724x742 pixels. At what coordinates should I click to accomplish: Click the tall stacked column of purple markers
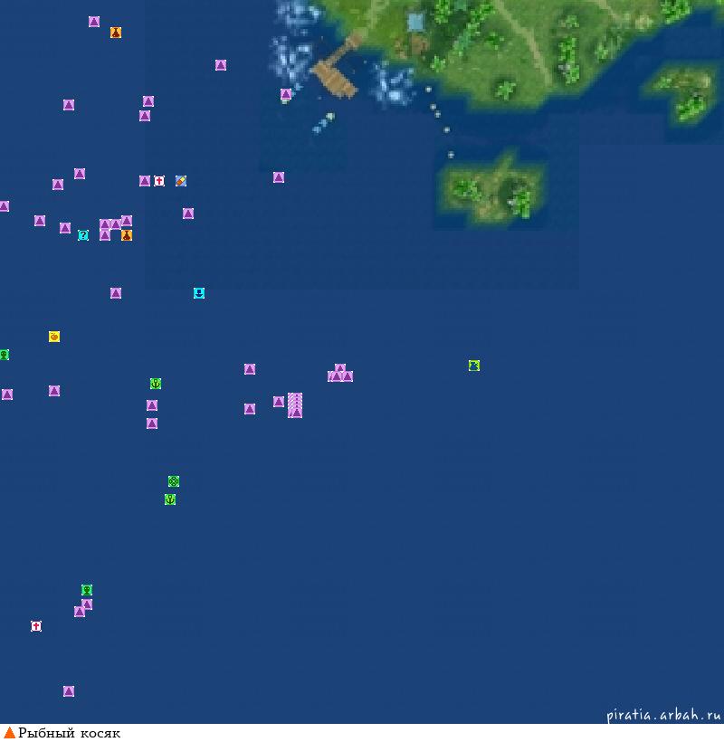pos(295,405)
